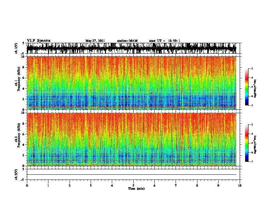Select the start time value "18:50:1"
Screen dimensions: 270x208
tap(174, 41)
